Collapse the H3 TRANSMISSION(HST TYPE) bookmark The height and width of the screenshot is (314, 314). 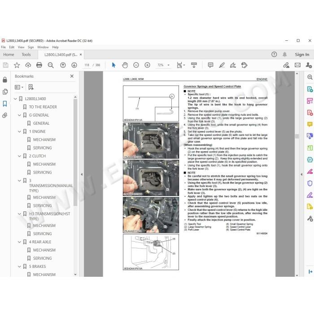click(x=19, y=214)
